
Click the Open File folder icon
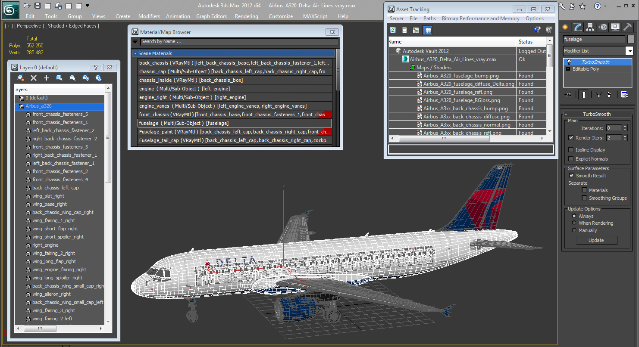tap(27, 6)
